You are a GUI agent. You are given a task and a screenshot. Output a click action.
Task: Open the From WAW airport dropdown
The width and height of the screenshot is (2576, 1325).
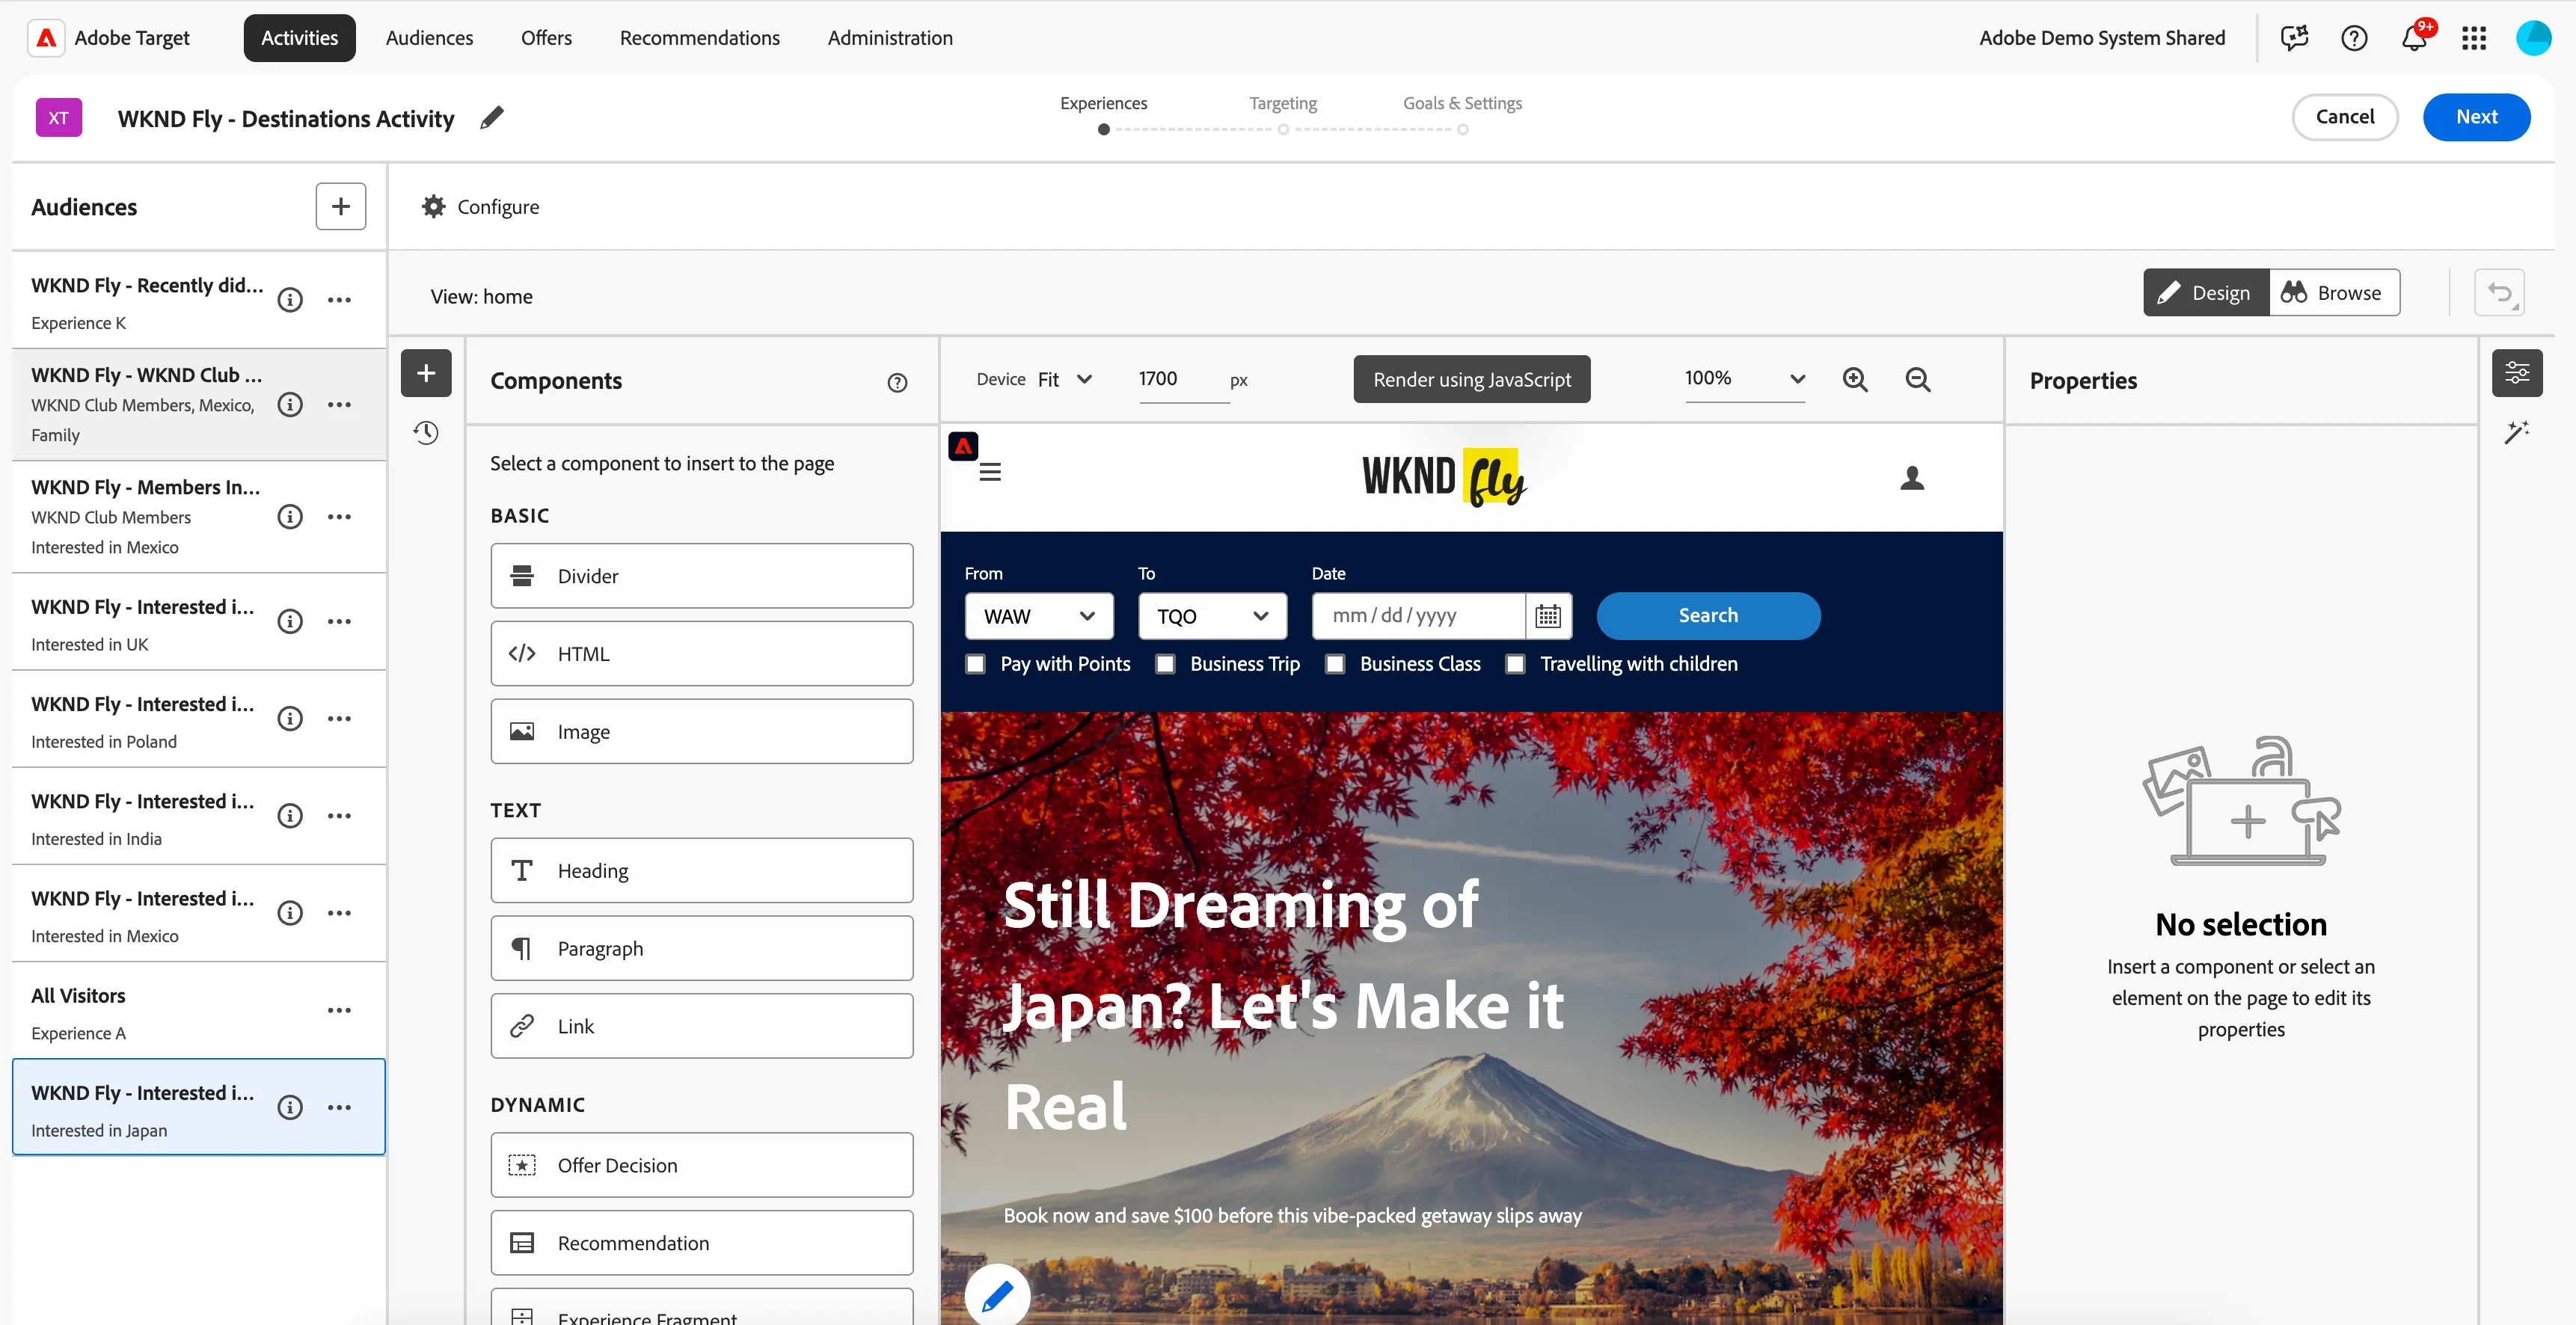pos(1039,616)
